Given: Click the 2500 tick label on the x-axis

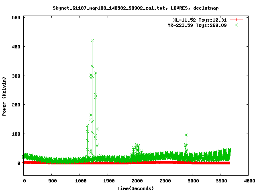Looking at the screenshot, I should (x=164, y=181).
